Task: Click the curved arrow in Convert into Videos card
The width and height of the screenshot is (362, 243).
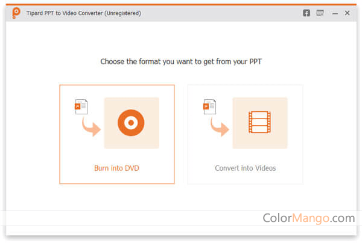Action: click(x=220, y=127)
